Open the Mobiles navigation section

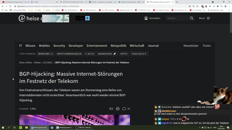44,46
